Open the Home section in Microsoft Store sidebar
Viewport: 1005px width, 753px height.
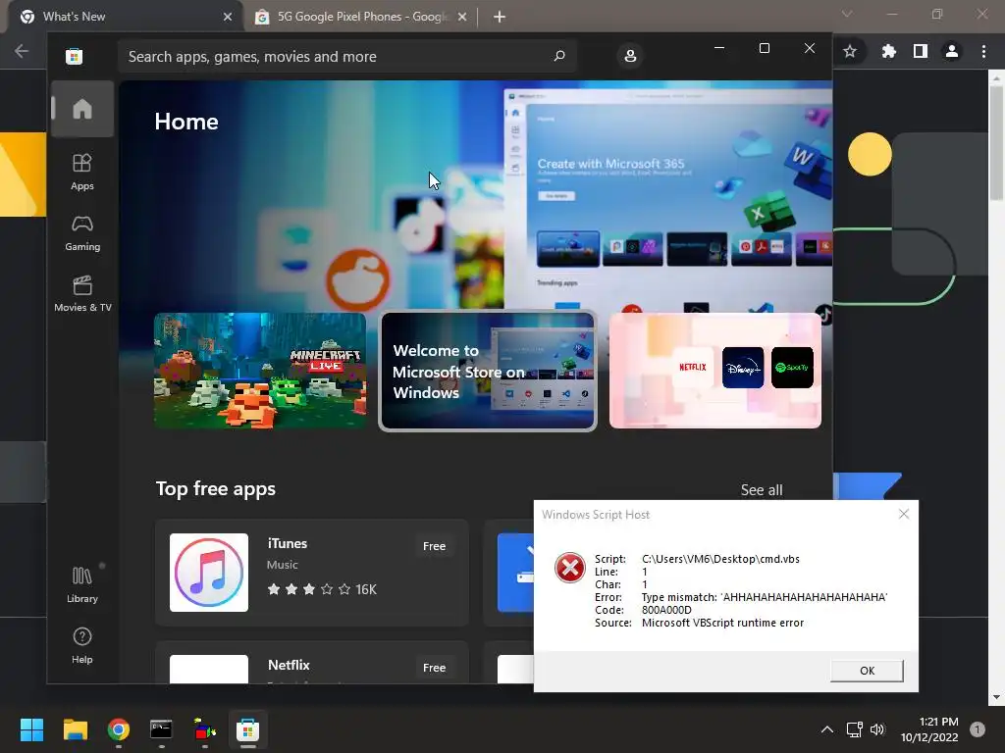click(82, 109)
